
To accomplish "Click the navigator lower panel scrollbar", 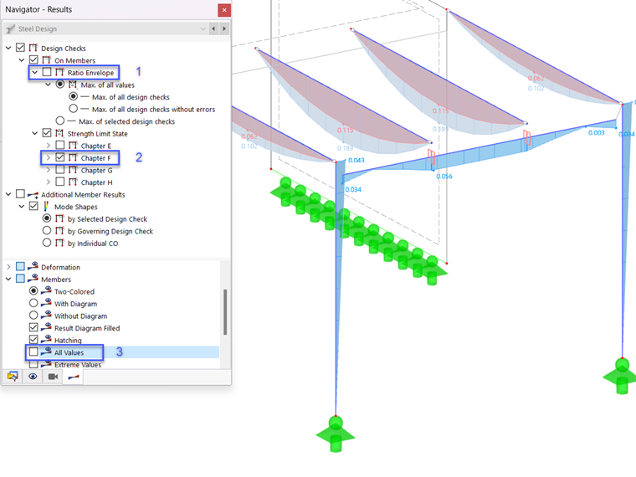I will [x=225, y=312].
